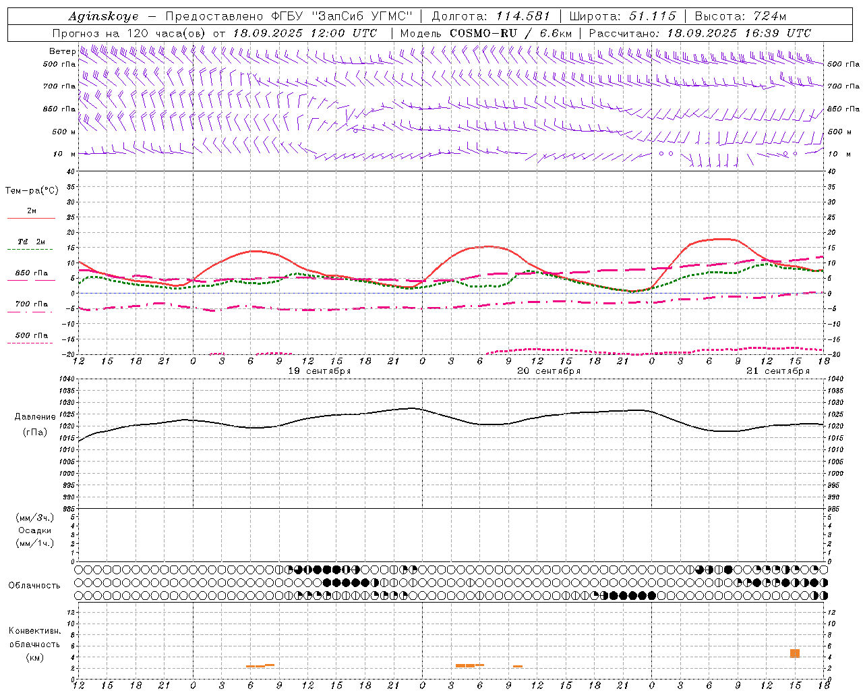863x691 pixels.
Task: Click the Тем-ра(°C) axis label
Action: [32, 191]
